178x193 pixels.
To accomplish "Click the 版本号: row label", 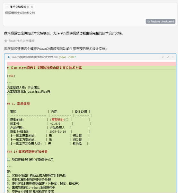I will pyautogui.click(x=15, y=124).
